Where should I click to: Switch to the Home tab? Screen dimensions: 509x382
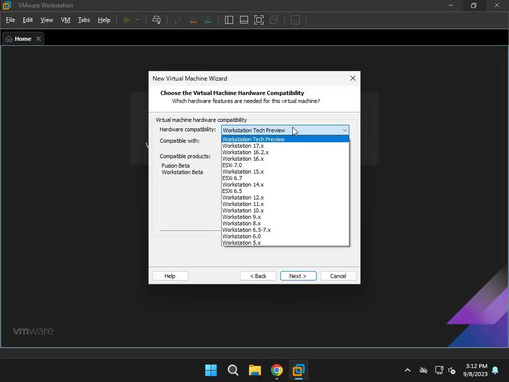coord(23,39)
